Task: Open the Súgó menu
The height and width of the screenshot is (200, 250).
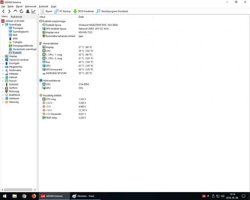Action: (54, 6)
